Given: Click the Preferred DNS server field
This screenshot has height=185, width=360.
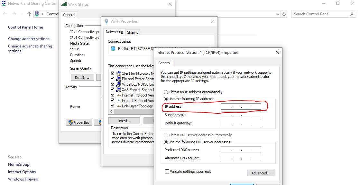Looking at the screenshot, I should click(x=241, y=150).
